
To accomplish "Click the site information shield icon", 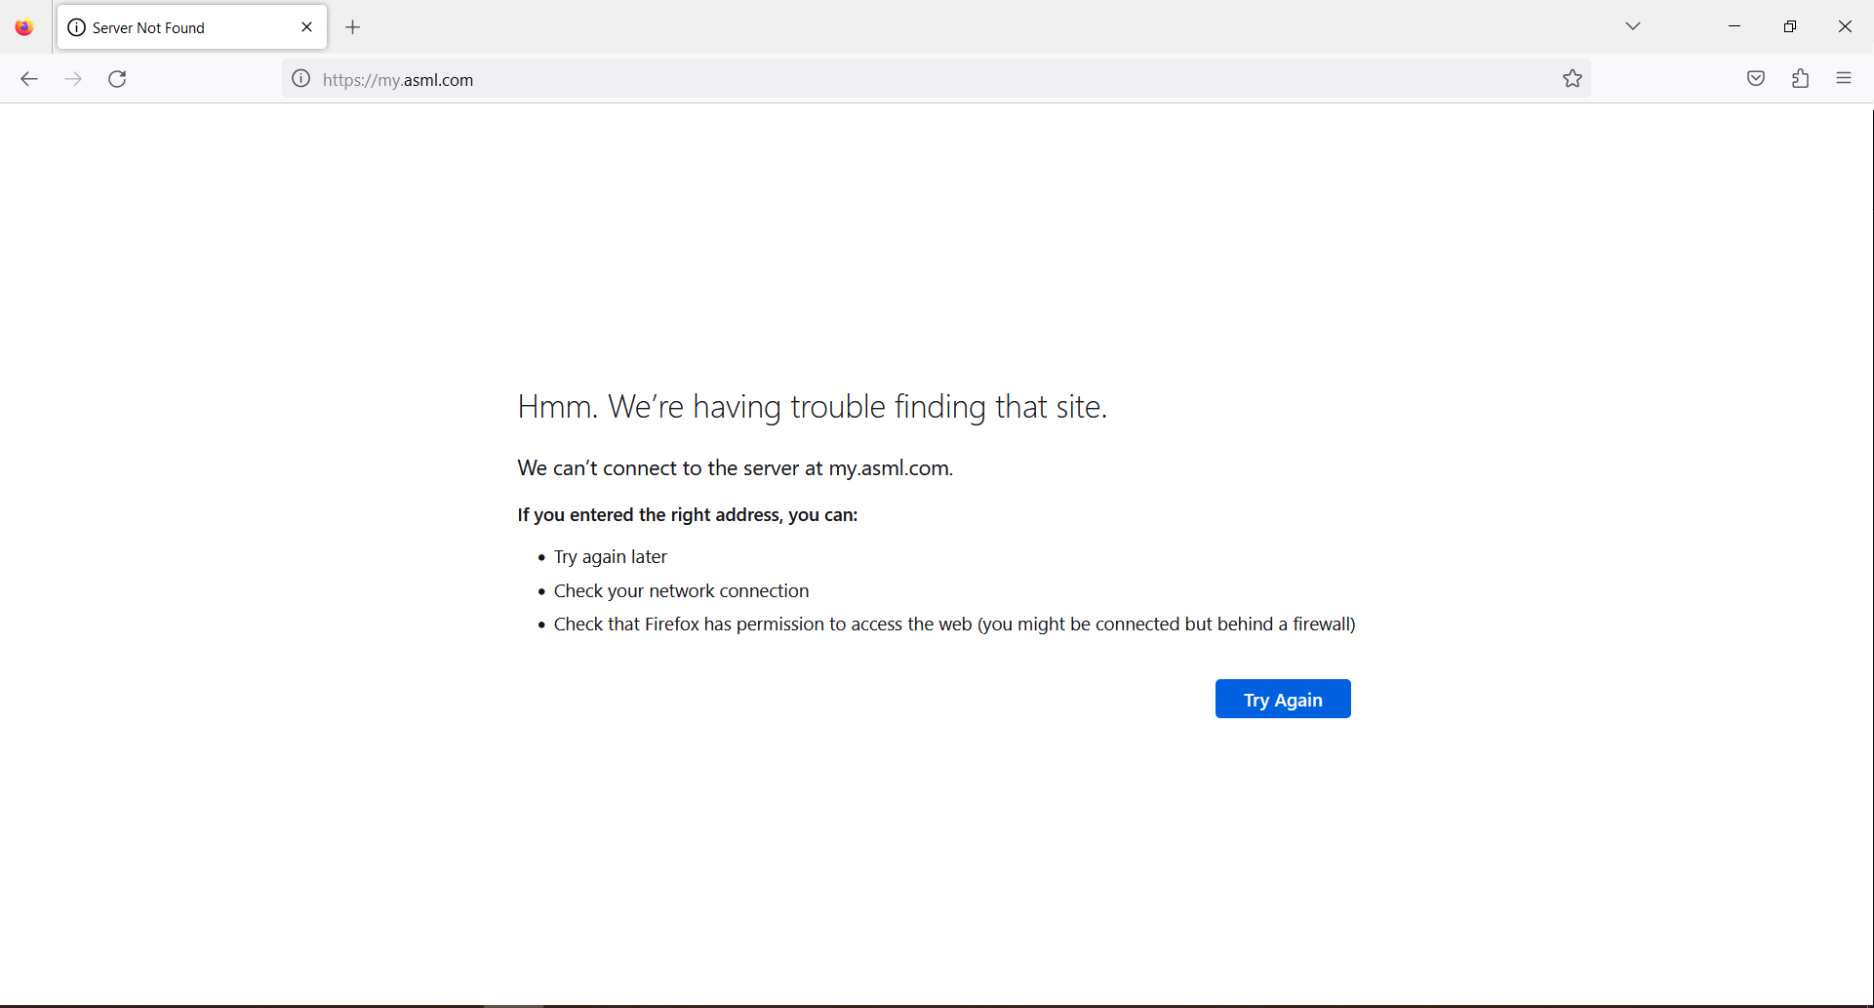I will 300,79.
